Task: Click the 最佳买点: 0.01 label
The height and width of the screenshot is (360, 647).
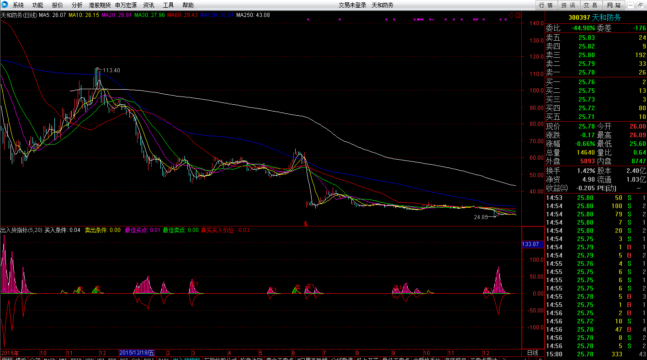Action: pyautogui.click(x=143, y=230)
